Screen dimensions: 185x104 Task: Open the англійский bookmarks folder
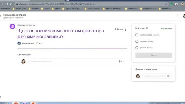[131, 9]
